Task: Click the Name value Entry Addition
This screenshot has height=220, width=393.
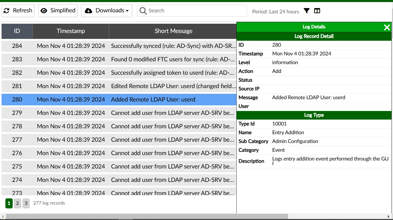Action: (288, 132)
